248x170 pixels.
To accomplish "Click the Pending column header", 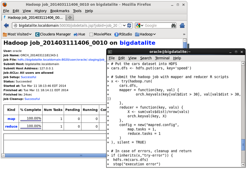I will pos(72,110).
